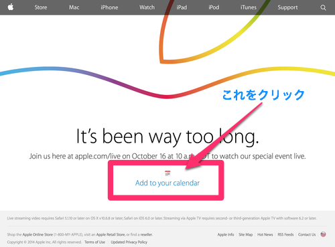This screenshot has width=335, height=247.
Task: Open the Store nav item
Action: (41, 7)
